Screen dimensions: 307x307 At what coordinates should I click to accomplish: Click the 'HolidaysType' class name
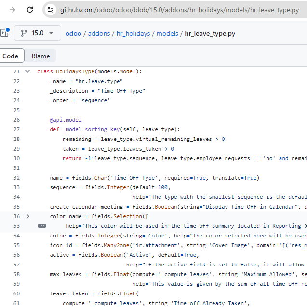[x=75, y=71]
